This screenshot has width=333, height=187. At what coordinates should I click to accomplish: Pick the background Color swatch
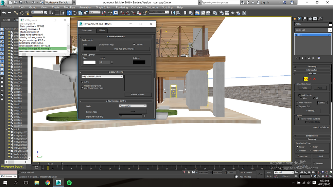[x=90, y=49]
